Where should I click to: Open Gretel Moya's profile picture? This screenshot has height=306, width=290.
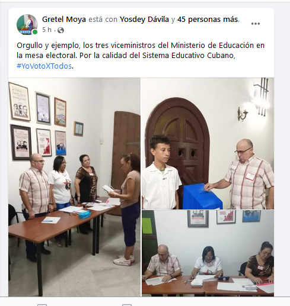(27, 24)
